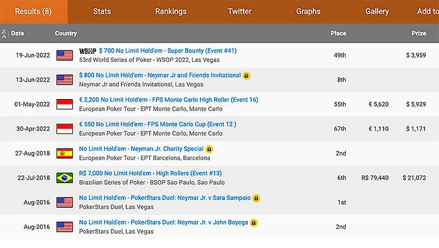Screen dimensions: 439x248
Task: Open $700 No Limit Hold'em Super Bounty event
Action: (168, 50)
